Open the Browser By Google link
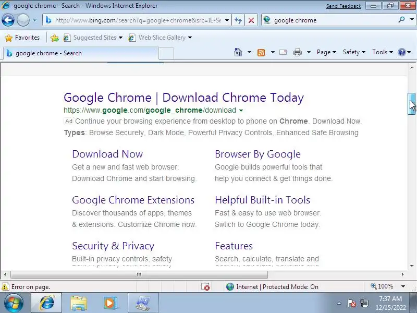The image size is (417, 313). 257,154
